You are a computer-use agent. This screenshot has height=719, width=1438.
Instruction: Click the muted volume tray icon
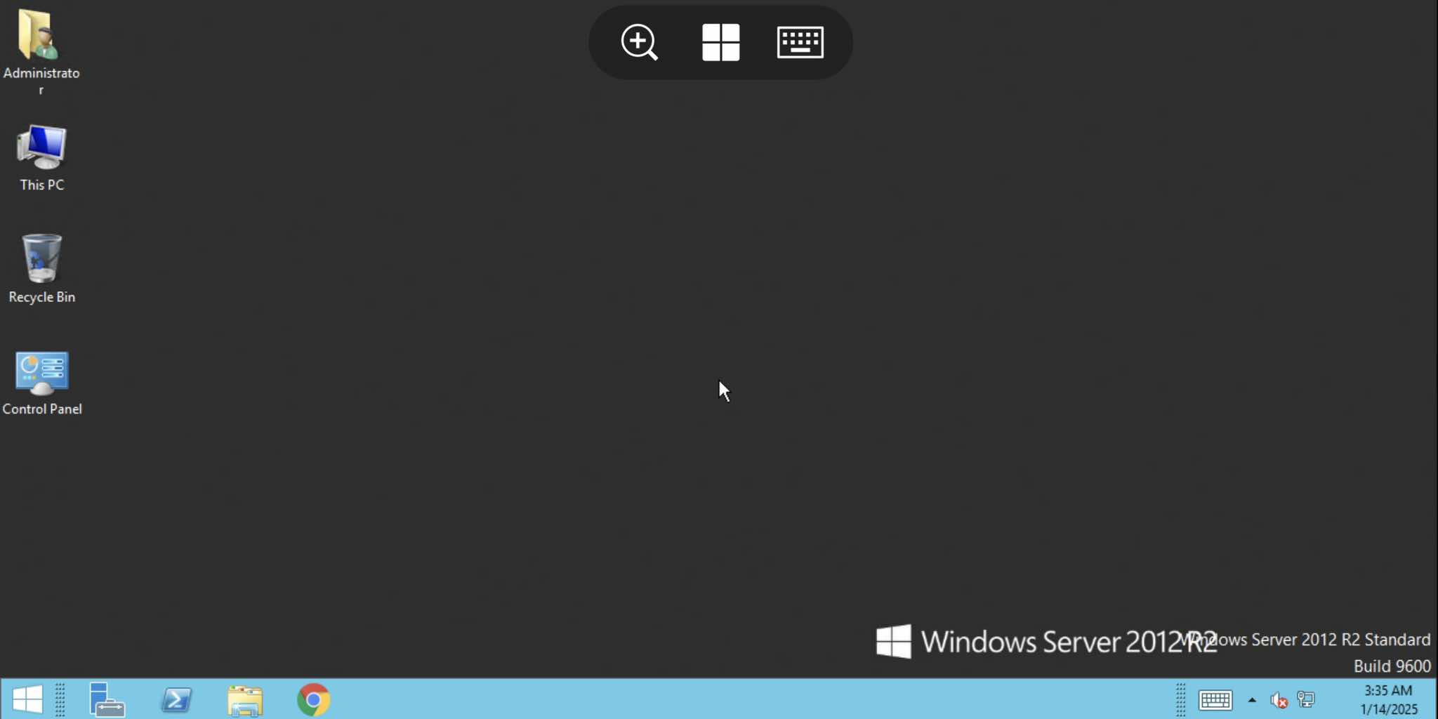pos(1279,700)
